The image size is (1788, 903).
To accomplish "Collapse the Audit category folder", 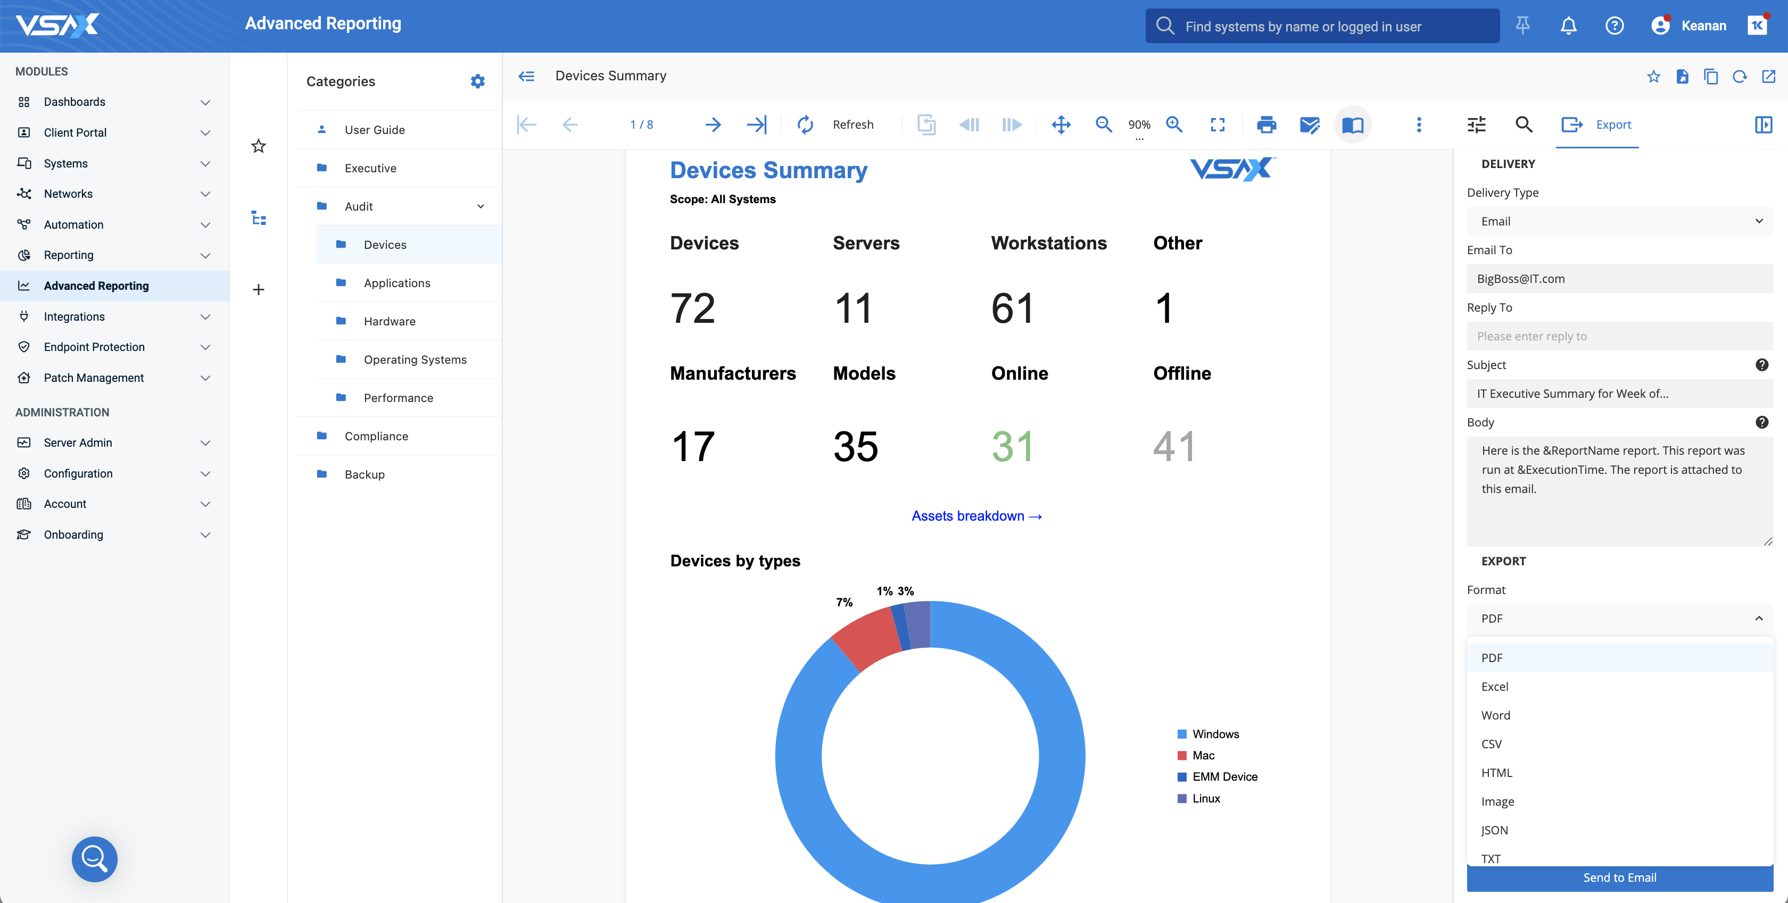I will click(481, 207).
